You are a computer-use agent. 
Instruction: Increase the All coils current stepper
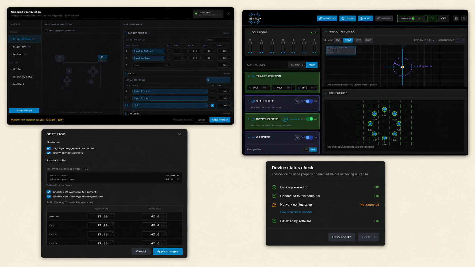pos(113,215)
